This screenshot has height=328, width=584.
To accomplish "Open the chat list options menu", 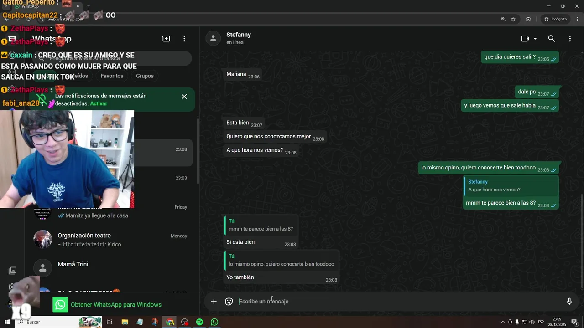I will [184, 39].
